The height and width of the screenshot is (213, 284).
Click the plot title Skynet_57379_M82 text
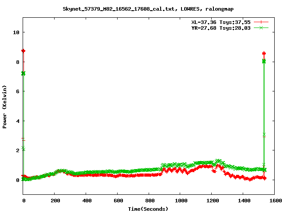tap(148, 9)
